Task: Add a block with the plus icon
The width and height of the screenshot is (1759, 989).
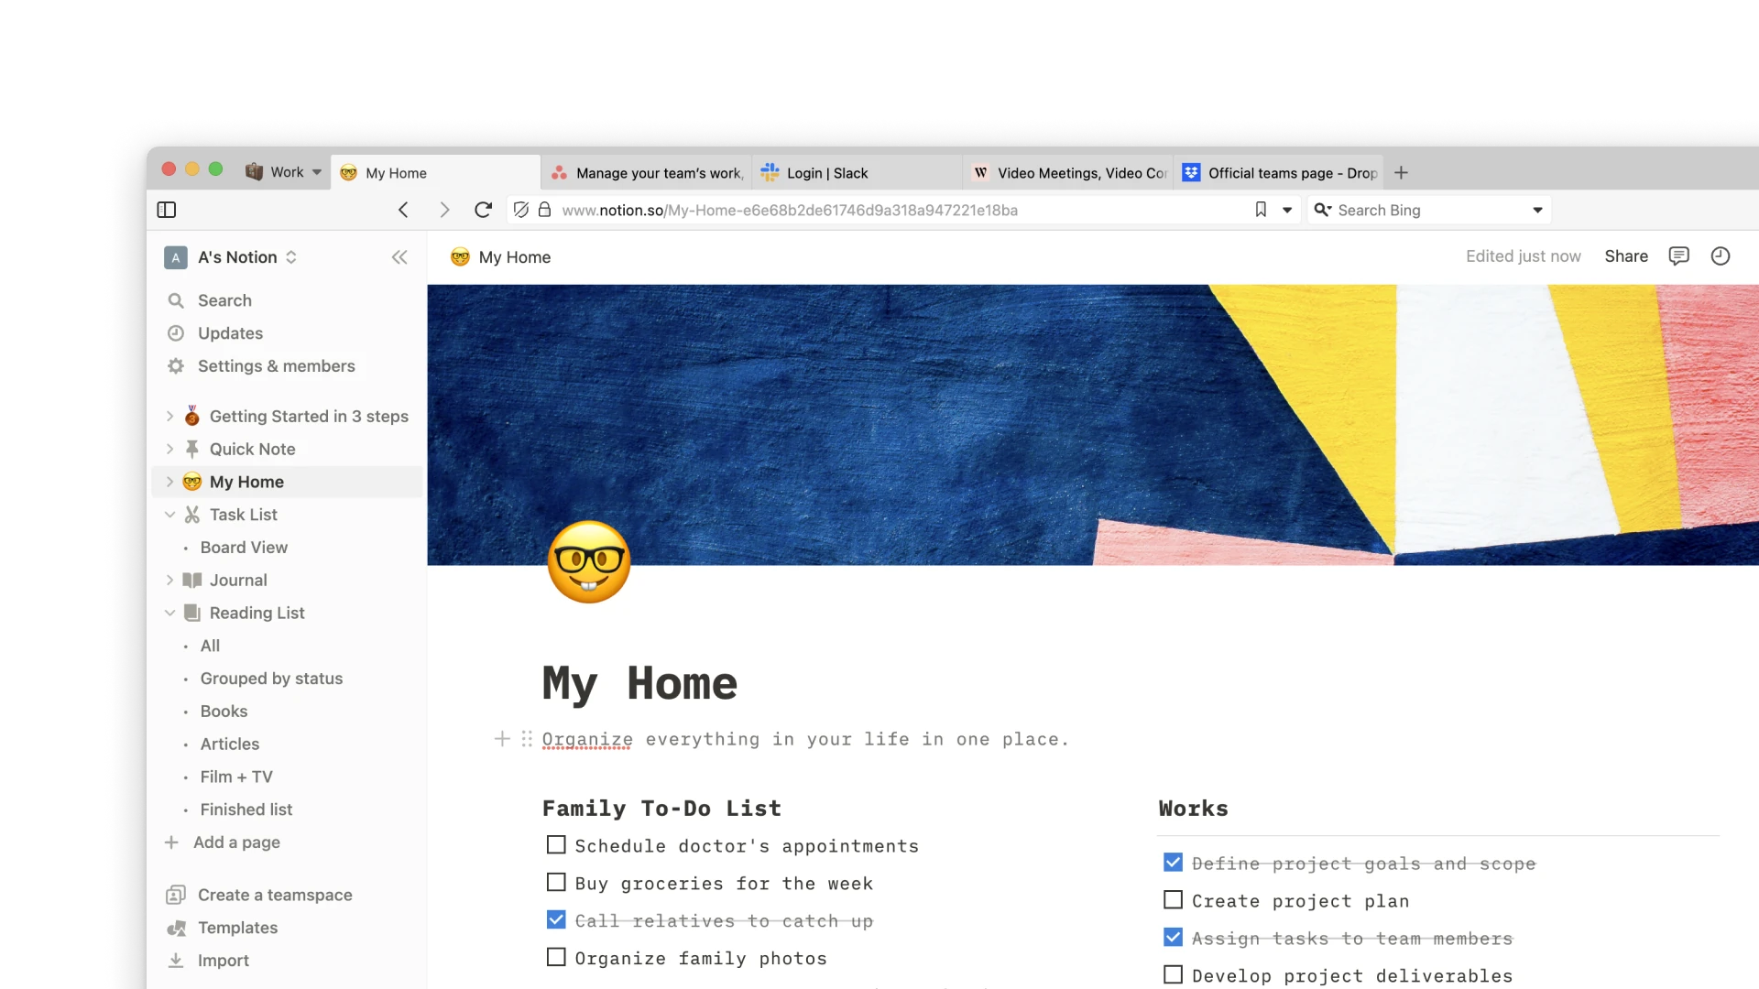Action: (502, 739)
